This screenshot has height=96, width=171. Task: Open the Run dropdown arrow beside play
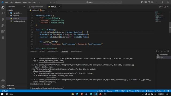click(x=162, y=7)
